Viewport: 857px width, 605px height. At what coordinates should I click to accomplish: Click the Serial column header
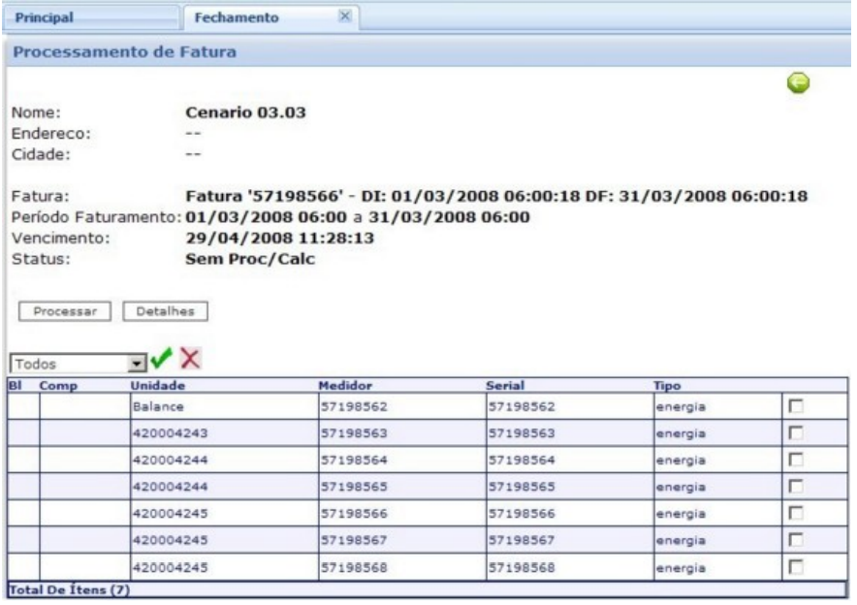[505, 386]
